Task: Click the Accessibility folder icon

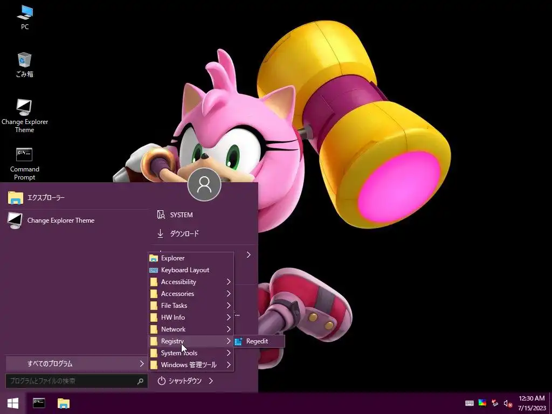Action: click(154, 282)
